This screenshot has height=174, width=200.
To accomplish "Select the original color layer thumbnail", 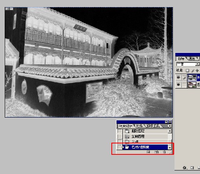I will pos(192,85).
